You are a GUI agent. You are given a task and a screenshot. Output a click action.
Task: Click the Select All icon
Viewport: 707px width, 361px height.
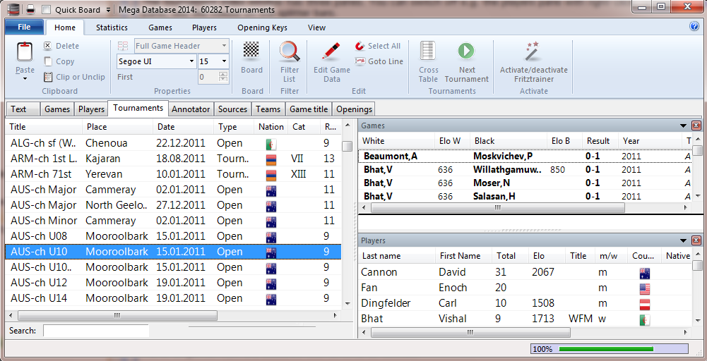[360, 46]
